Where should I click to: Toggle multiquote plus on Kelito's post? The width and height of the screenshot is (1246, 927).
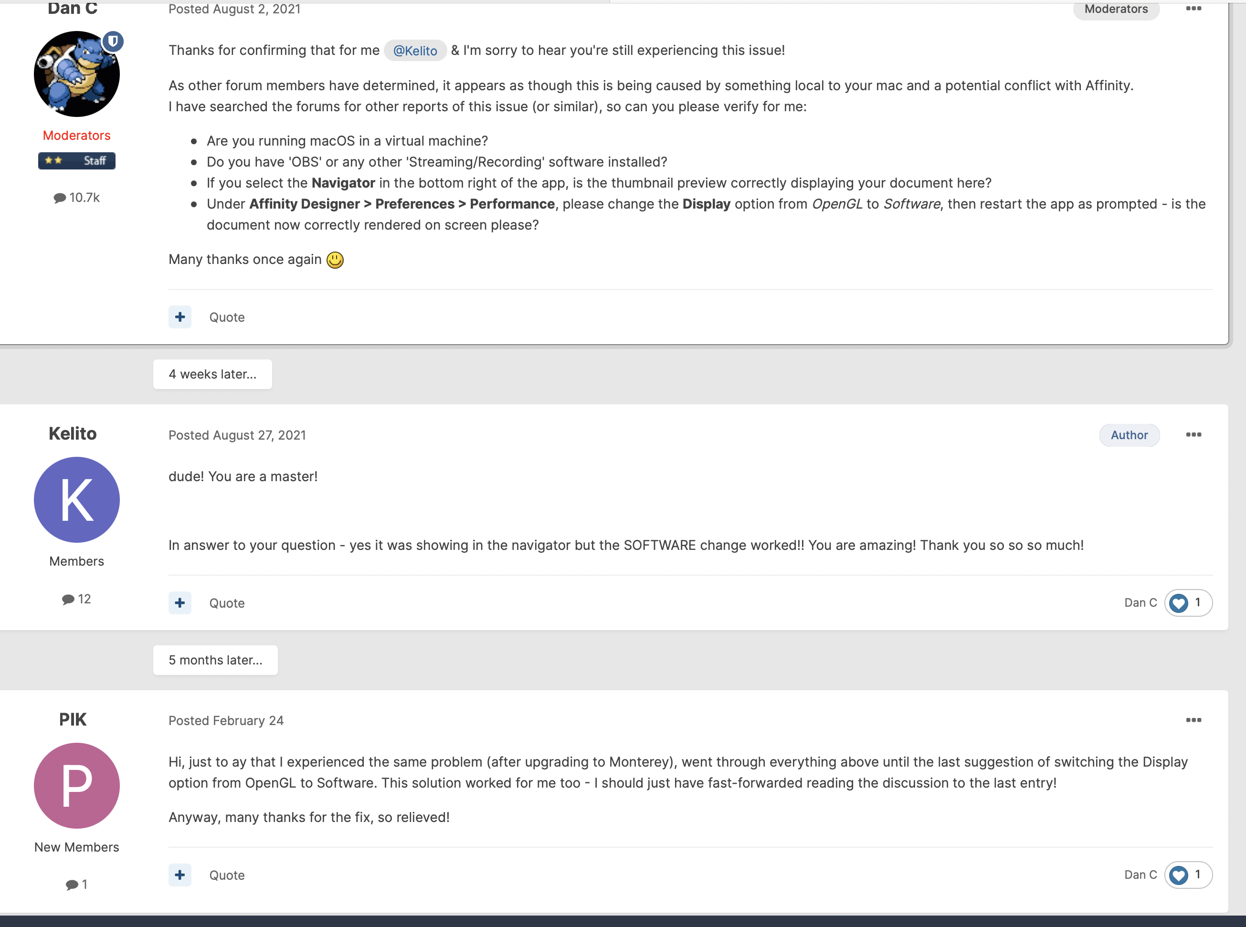tap(180, 603)
